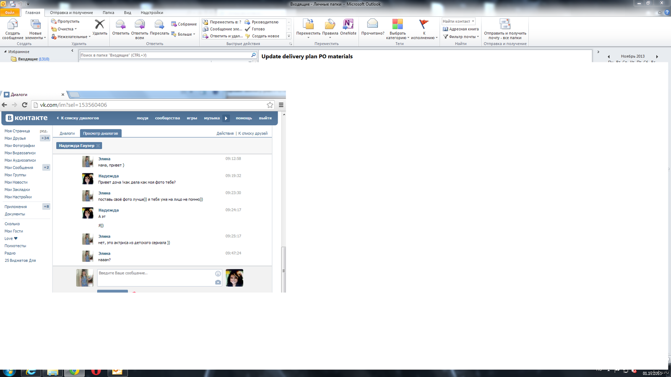This screenshot has height=377, width=671.
Task: Open the Junk (Нежелательные) dropdown
Action: point(71,37)
